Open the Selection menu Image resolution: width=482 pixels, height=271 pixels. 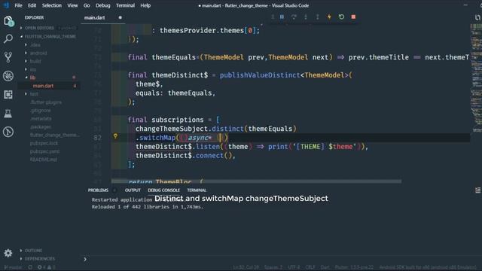pos(52,5)
